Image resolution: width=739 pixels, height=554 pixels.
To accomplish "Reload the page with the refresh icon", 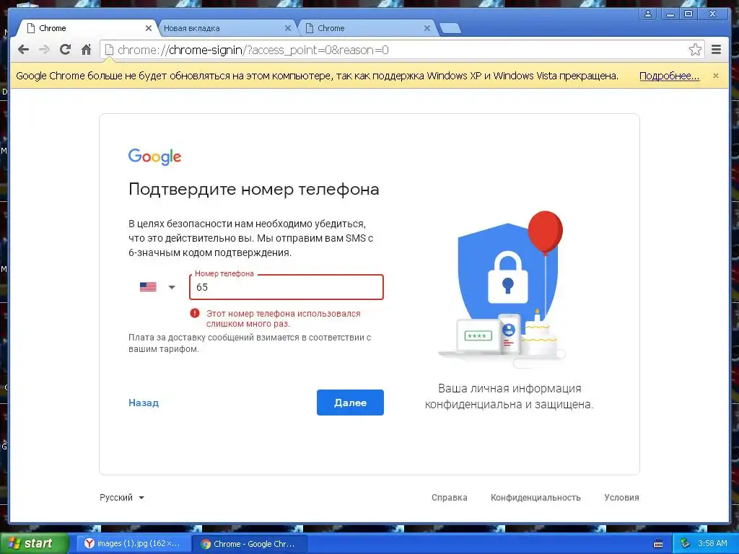I will pos(65,50).
